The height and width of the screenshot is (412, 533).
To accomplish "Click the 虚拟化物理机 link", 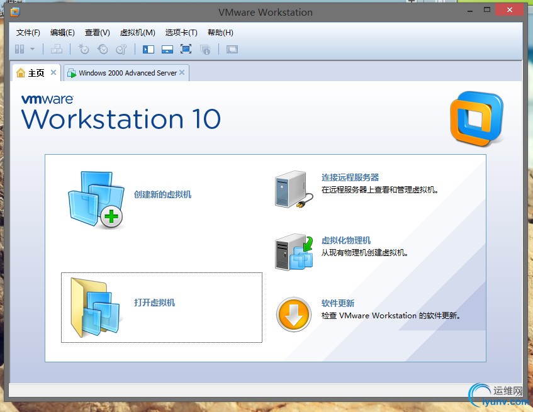I will 346,240.
